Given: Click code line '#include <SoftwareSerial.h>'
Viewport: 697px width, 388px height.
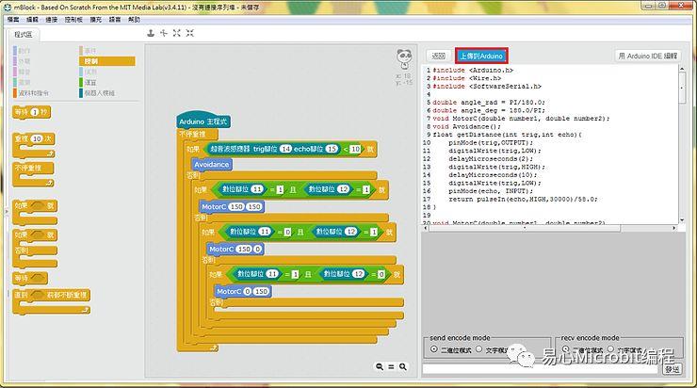Looking at the screenshot, I should pos(487,87).
